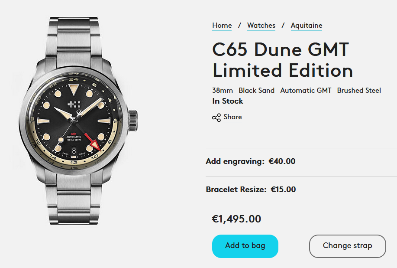Click the Brushed Steel material label
397x268 pixels.
point(359,90)
